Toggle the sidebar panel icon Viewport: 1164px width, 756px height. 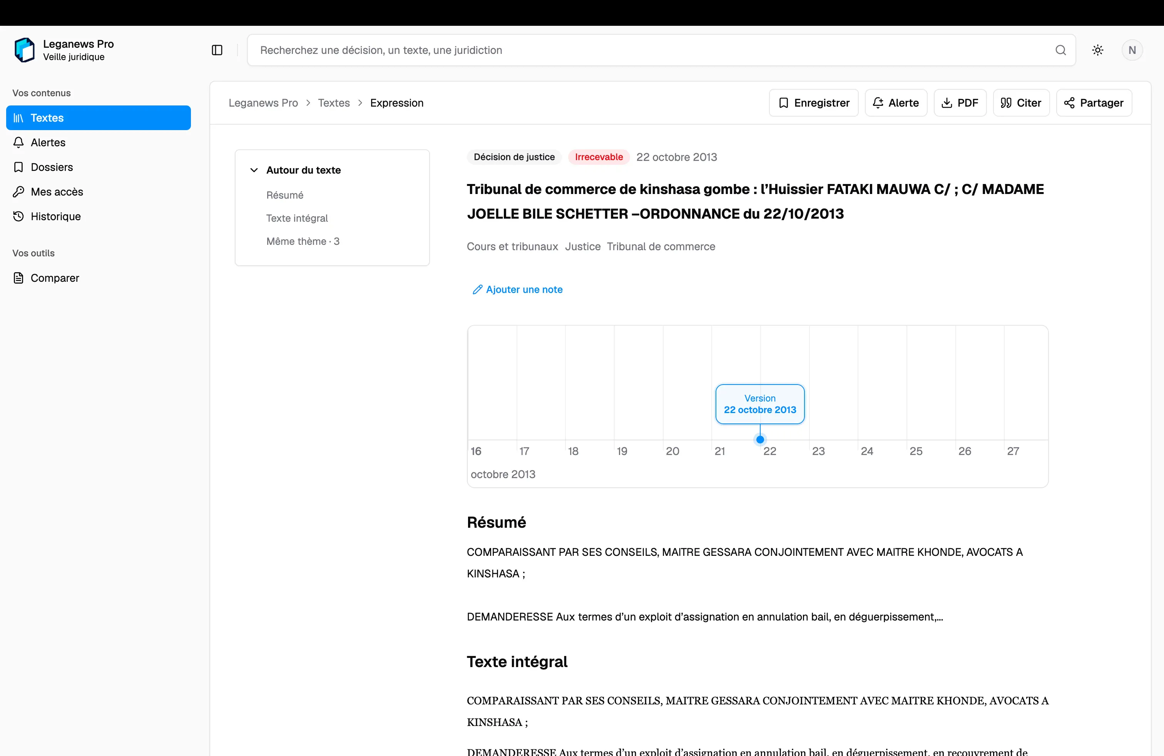coord(217,50)
